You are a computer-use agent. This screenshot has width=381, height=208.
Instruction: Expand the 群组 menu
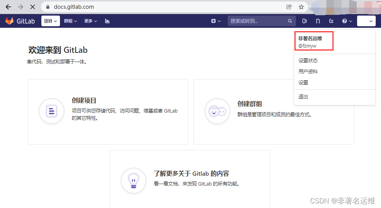point(71,21)
